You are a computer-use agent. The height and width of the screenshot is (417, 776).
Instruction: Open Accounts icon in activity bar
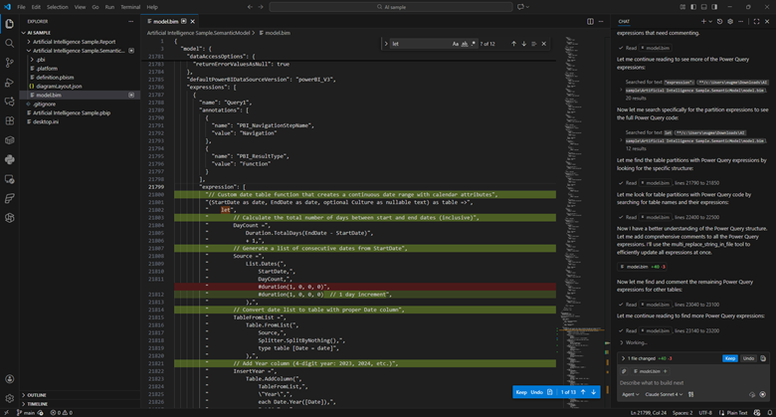click(10, 379)
